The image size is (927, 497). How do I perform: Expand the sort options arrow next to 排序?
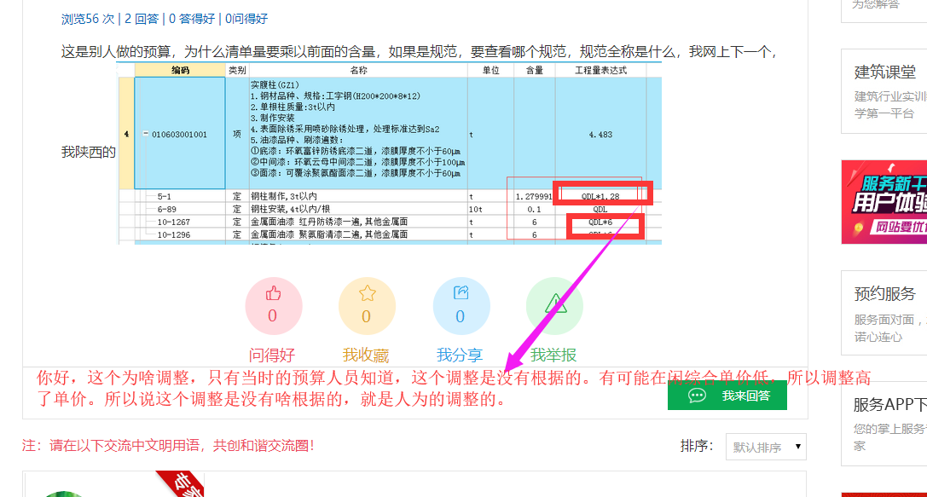798,446
